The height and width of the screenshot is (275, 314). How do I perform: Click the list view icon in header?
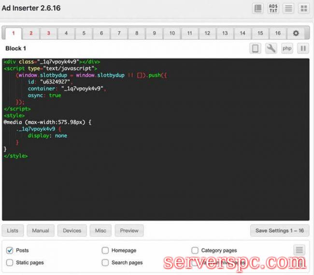coord(288,8)
